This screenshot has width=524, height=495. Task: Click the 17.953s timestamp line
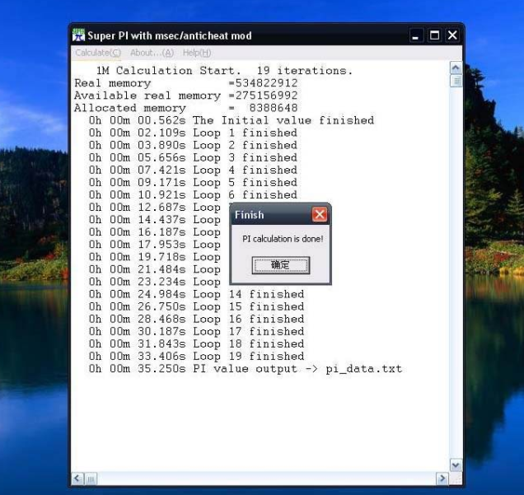[x=154, y=245]
